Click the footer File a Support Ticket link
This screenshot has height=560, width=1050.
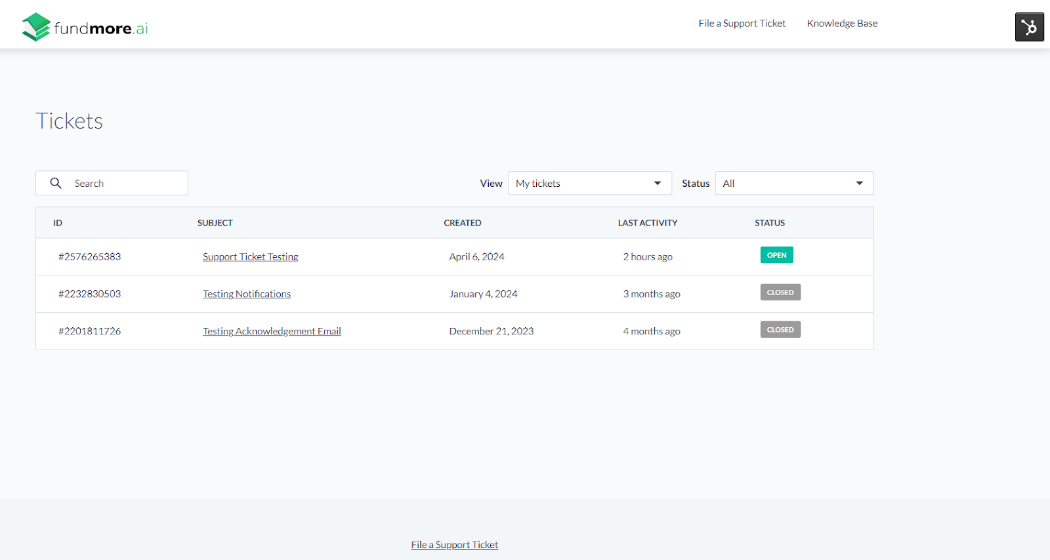click(x=454, y=545)
